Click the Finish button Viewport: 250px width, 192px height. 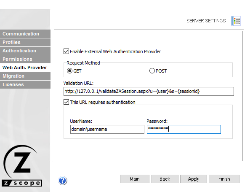224,179
